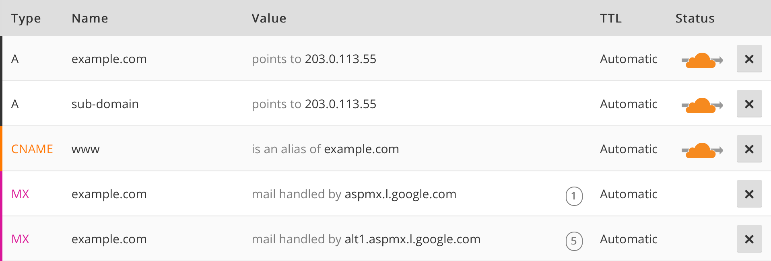This screenshot has height=261, width=771.
Task: Toggle orange cloud proxy for example.com A record
Action: click(x=702, y=60)
